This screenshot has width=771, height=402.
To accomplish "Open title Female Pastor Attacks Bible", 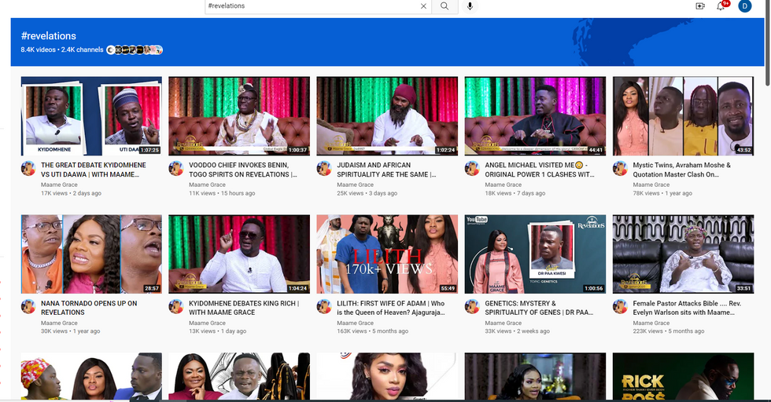I will (x=687, y=308).
